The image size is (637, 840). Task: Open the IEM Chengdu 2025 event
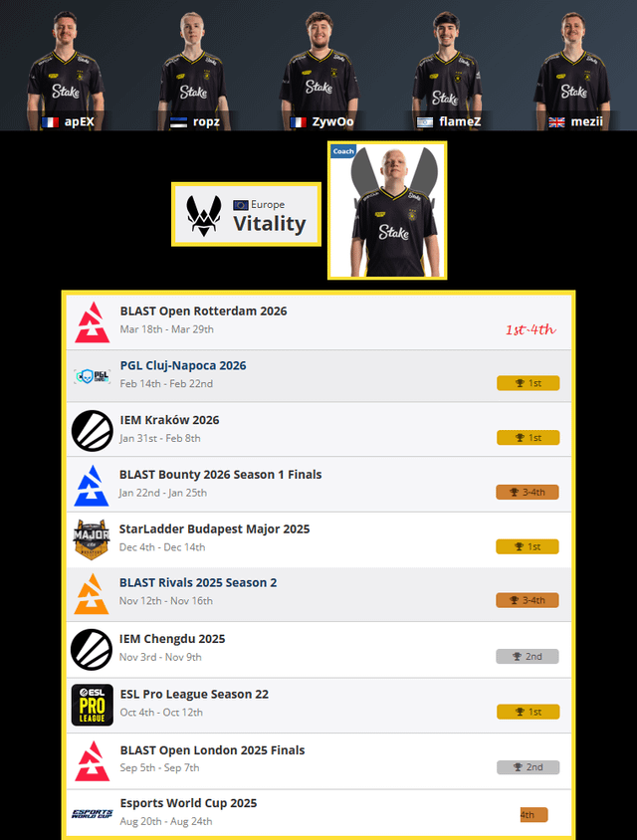pyautogui.click(x=172, y=639)
